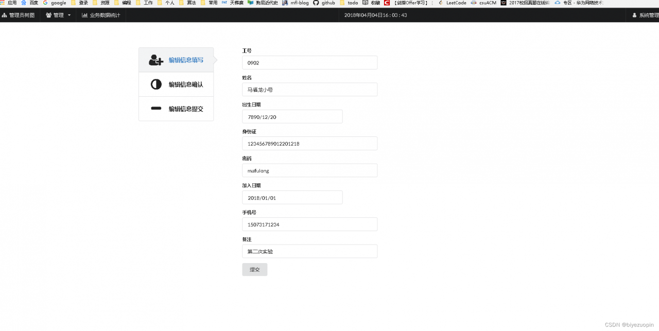This screenshot has width=659, height=331.
Task: Open the GitHub bookmark via its icon
Action: tap(315, 3)
